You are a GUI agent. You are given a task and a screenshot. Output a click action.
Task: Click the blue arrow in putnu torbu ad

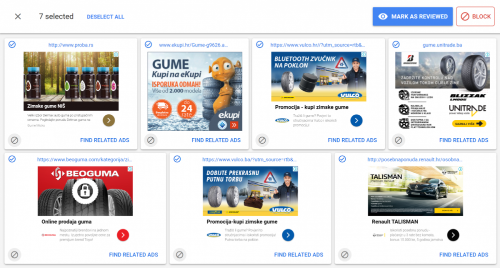click(288, 235)
